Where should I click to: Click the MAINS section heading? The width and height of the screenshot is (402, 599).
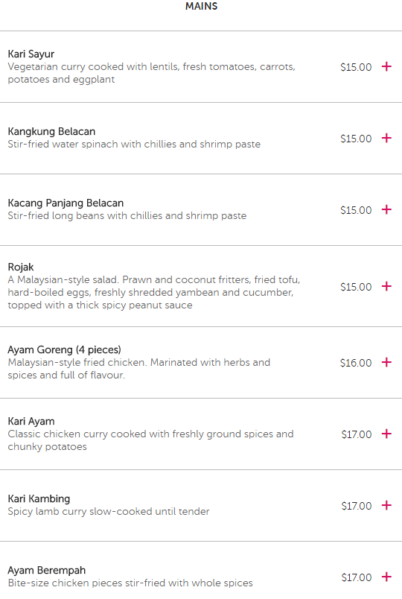pos(201,6)
